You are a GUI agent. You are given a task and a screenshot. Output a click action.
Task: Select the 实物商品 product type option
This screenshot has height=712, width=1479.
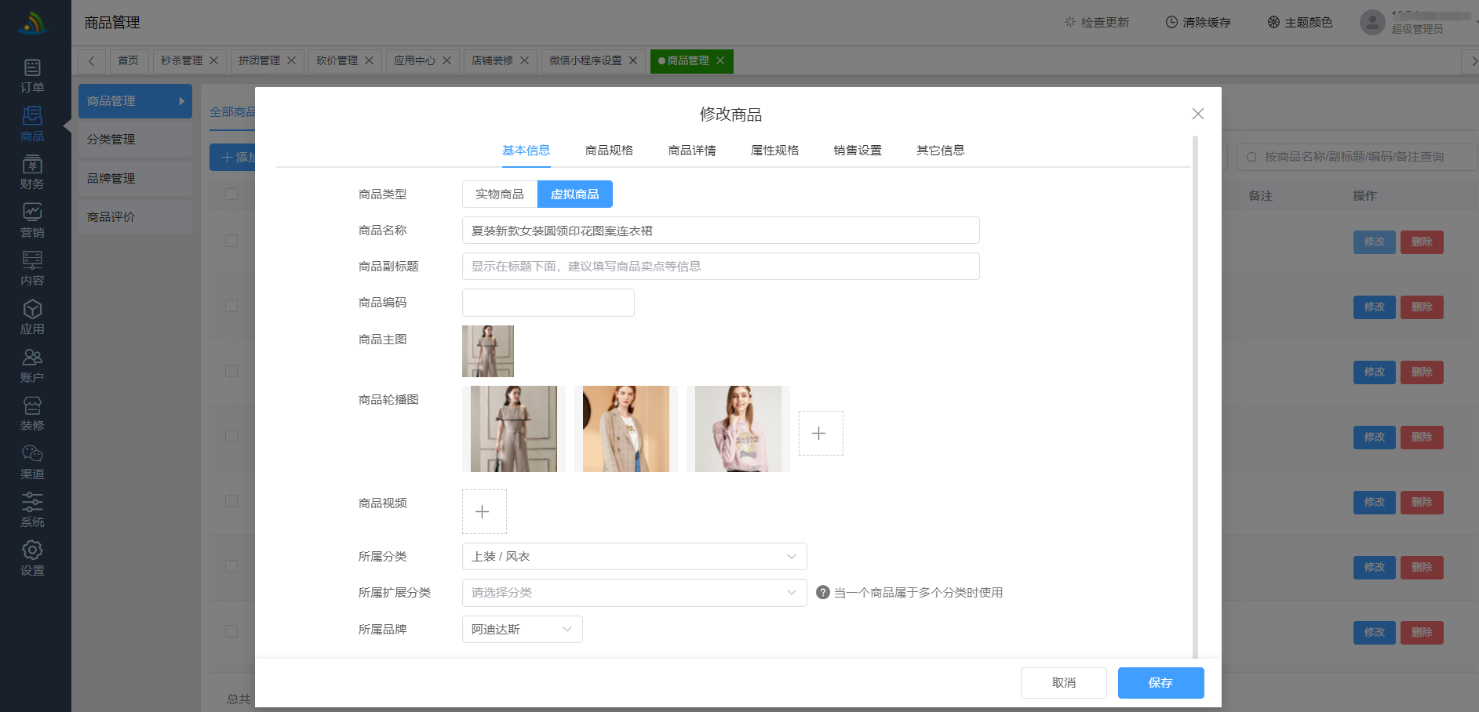[x=499, y=194]
